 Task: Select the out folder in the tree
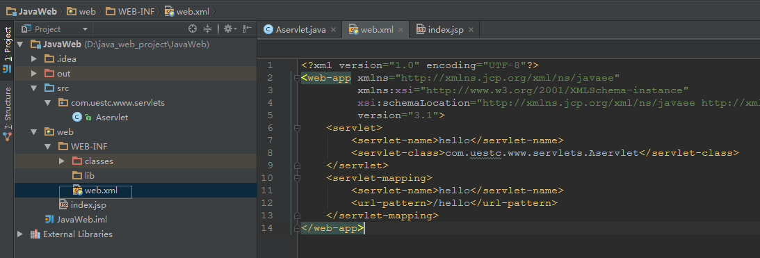coord(135,74)
